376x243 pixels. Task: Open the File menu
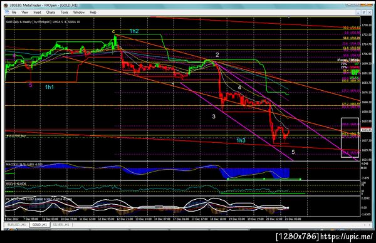tap(14, 13)
